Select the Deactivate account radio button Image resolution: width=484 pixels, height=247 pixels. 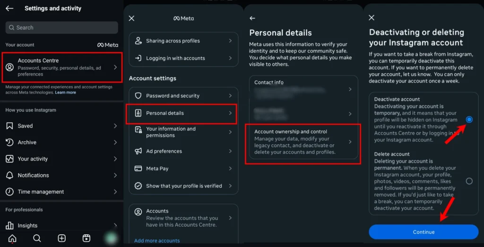click(469, 119)
